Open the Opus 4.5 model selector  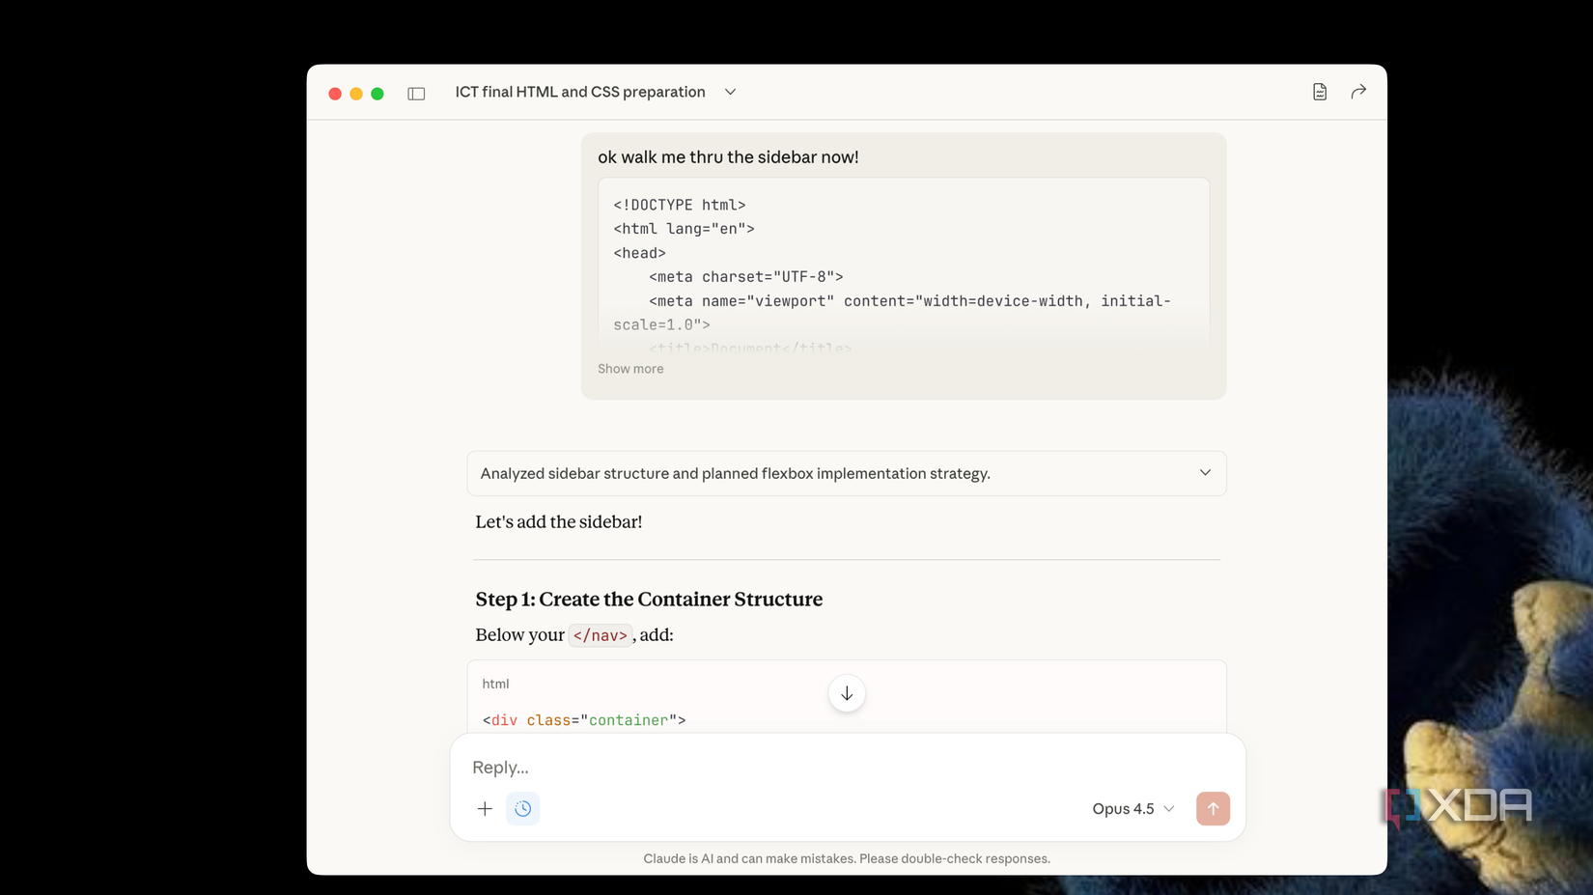pos(1133,809)
